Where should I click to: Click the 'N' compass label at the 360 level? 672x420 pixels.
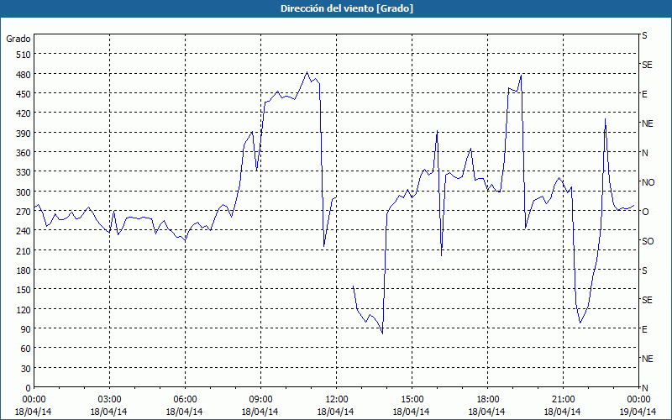(x=644, y=153)
